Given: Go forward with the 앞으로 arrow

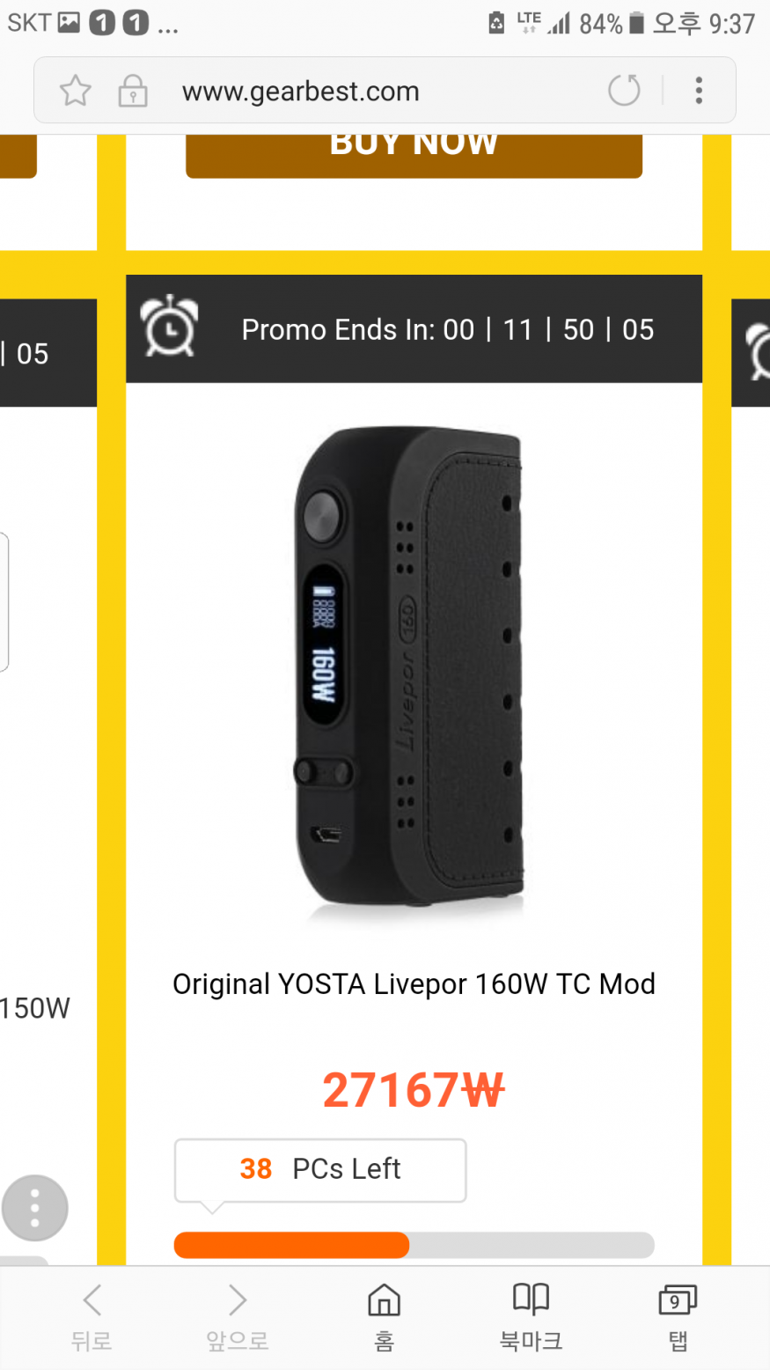Looking at the screenshot, I should (x=237, y=1317).
